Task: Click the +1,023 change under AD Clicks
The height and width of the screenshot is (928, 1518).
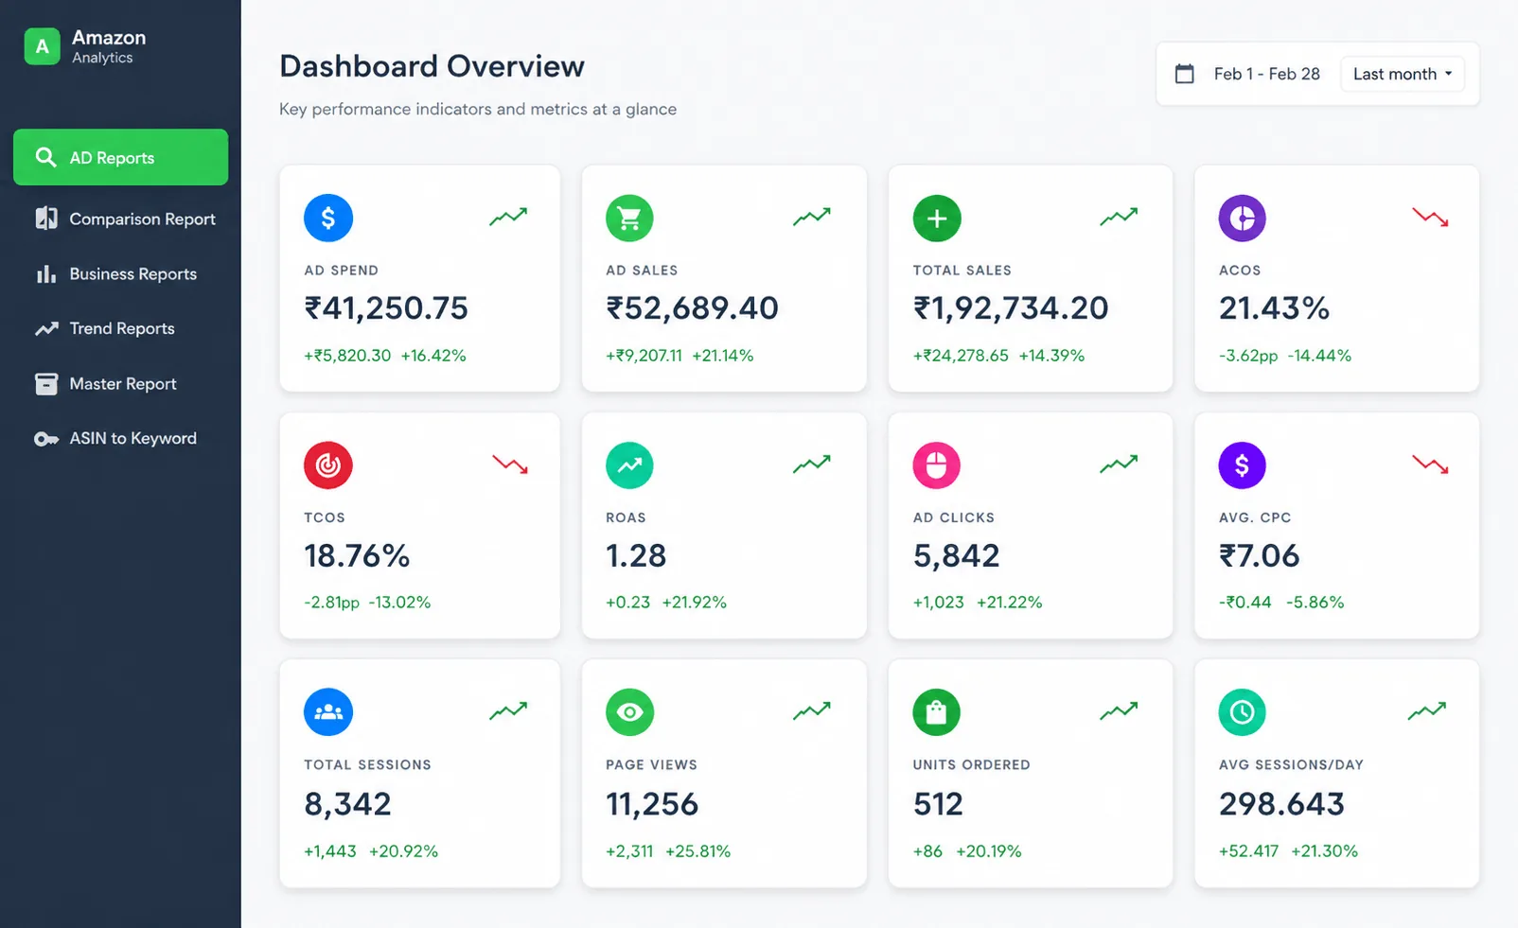Action: tap(938, 603)
